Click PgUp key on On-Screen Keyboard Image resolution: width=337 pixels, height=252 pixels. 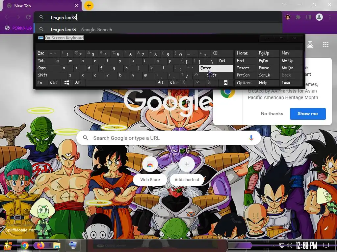pos(268,53)
